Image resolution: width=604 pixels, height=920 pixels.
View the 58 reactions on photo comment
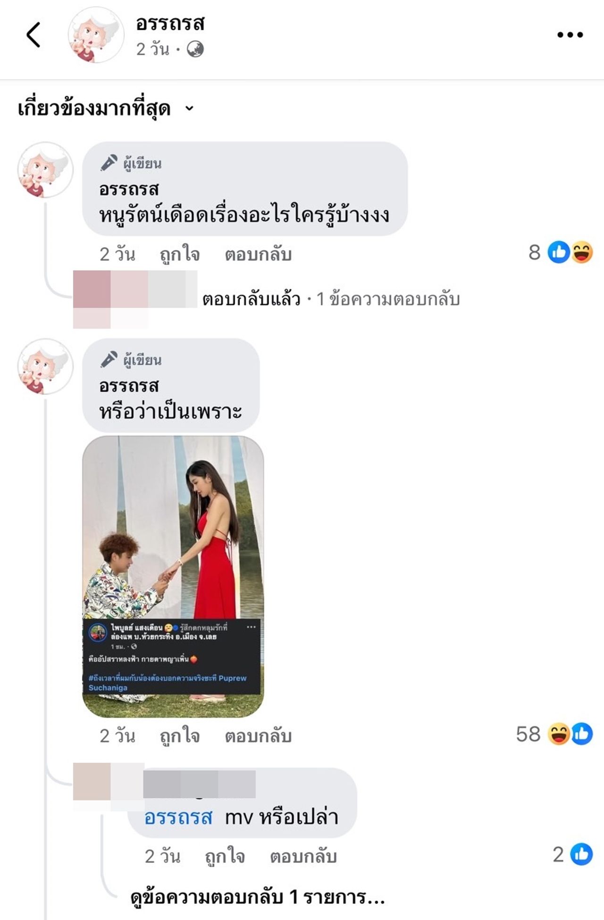(554, 734)
